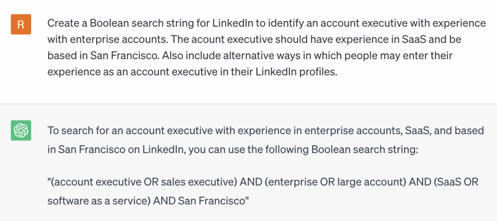
Task: Click the divider between prompt and response
Action: (248, 104)
